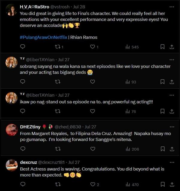The width and height of the screenshot is (180, 191).
Task: View analytics showing 545 views
Action: tap(132, 47)
